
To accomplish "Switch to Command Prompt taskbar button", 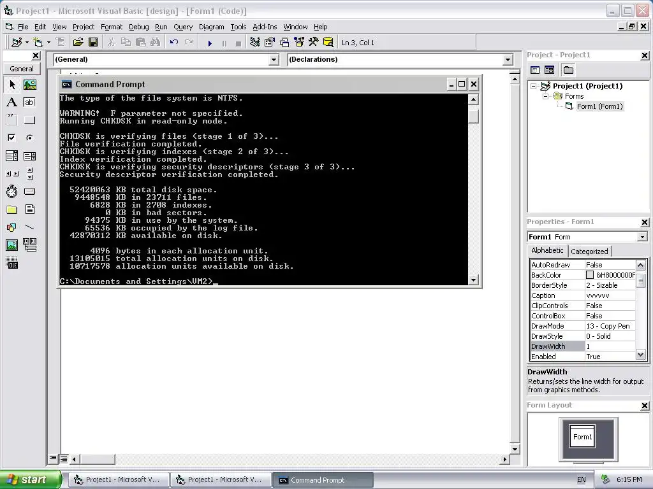I will [x=323, y=480].
